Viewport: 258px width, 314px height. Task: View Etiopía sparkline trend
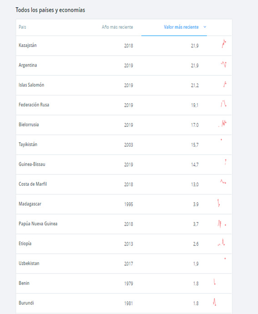[x=221, y=242]
